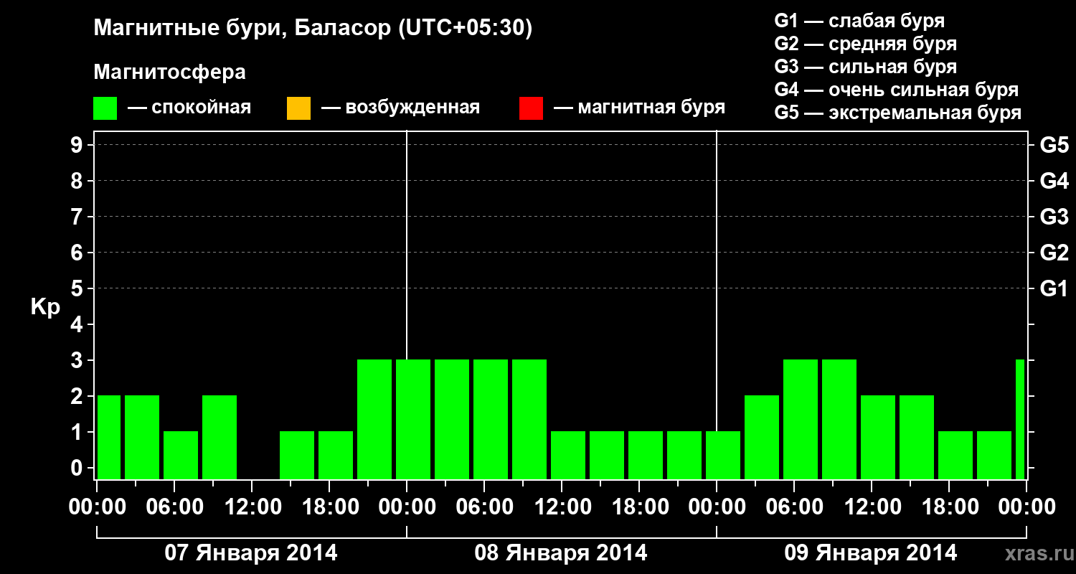Click the '— спокойная' legend label
Viewport: 1076px width, 574px height.
(x=189, y=108)
